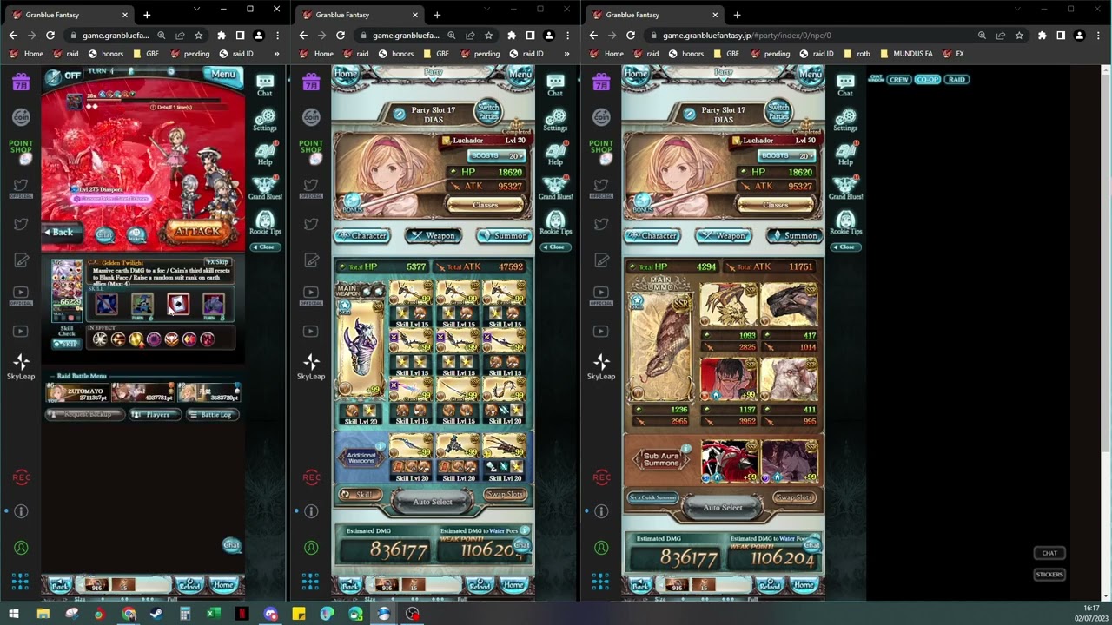This screenshot has height=625, width=1112.
Task: Collapse side panel with Close in right window
Action: tap(845, 247)
